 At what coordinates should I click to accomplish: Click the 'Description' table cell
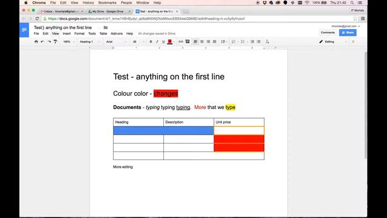click(189, 122)
